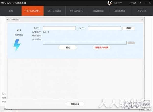
Task: Select the Recovery刷机 tab
Action: pos(33,11)
